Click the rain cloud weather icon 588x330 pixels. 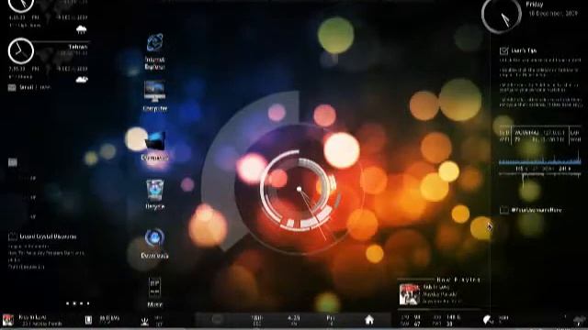[x=81, y=29]
